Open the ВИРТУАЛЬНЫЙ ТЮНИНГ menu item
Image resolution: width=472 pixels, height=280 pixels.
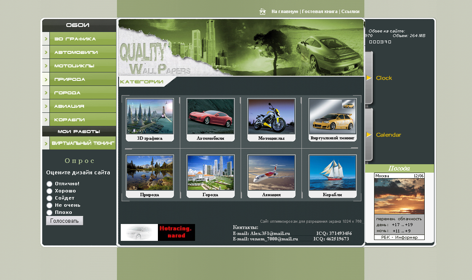coord(83,143)
